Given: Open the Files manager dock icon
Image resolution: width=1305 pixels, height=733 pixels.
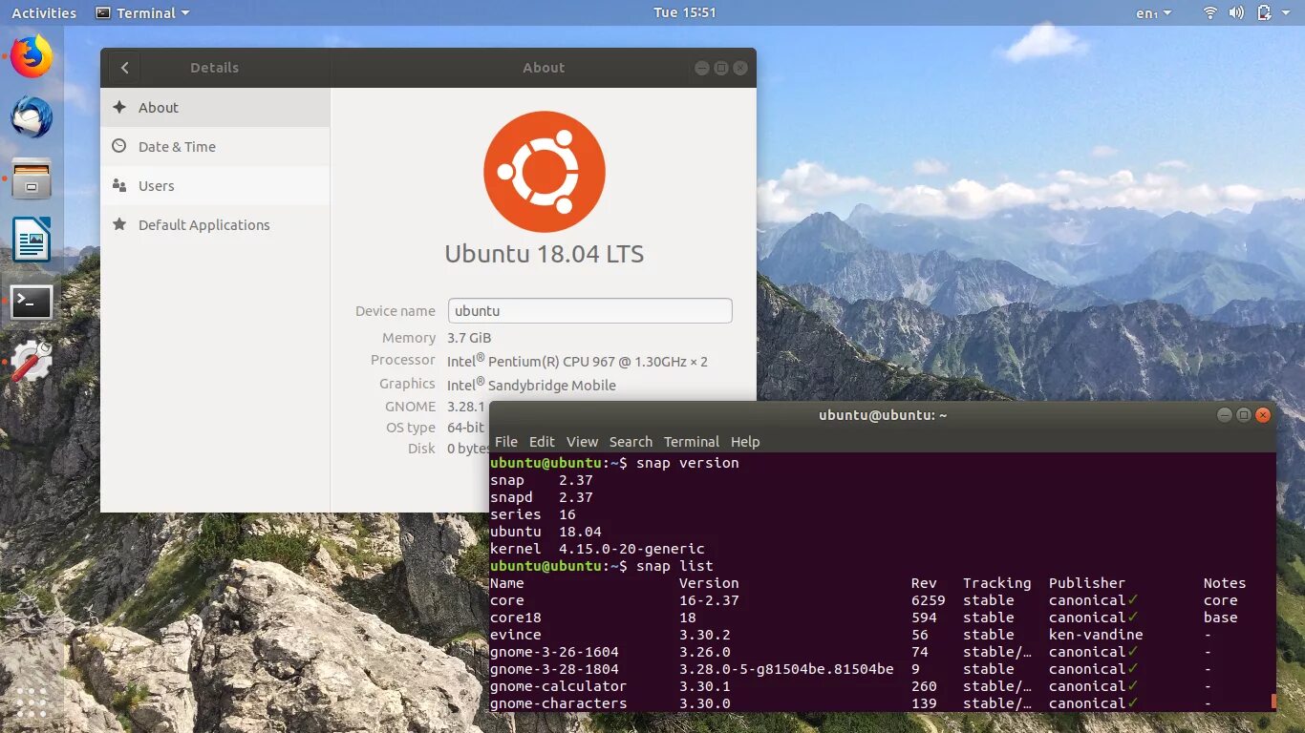Looking at the screenshot, I should (32, 178).
